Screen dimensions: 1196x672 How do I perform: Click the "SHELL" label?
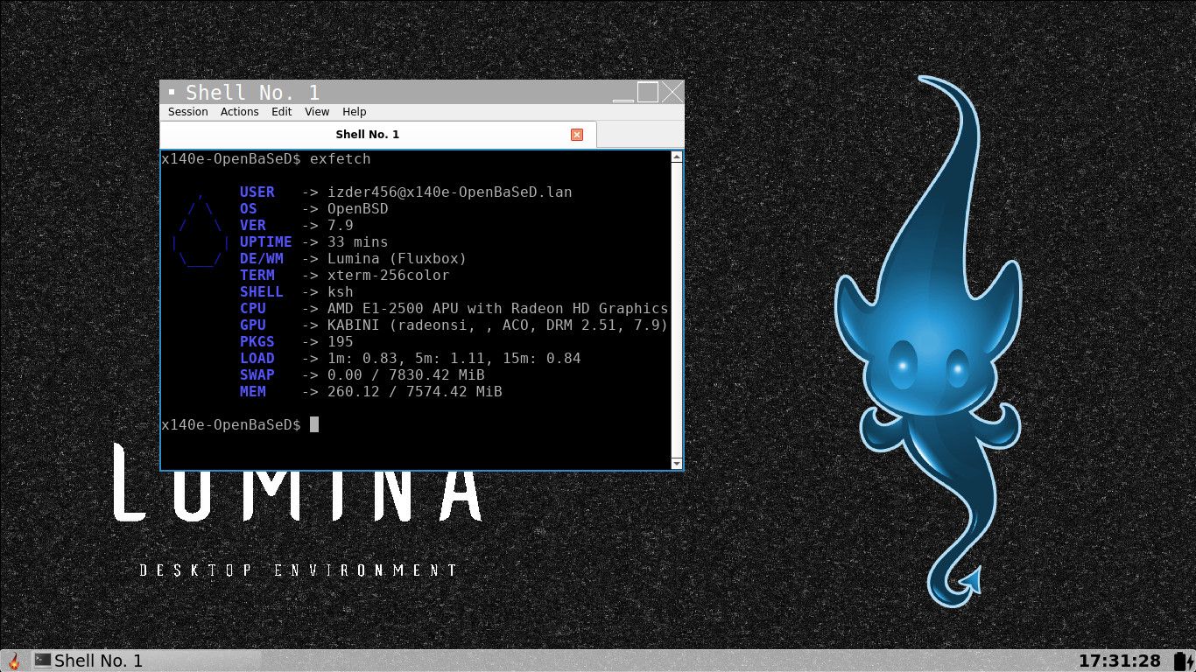click(x=262, y=292)
